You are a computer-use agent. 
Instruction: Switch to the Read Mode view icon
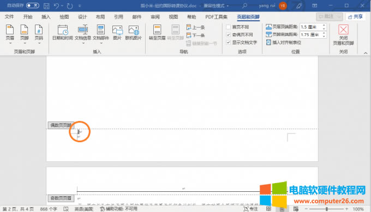coord(268,209)
